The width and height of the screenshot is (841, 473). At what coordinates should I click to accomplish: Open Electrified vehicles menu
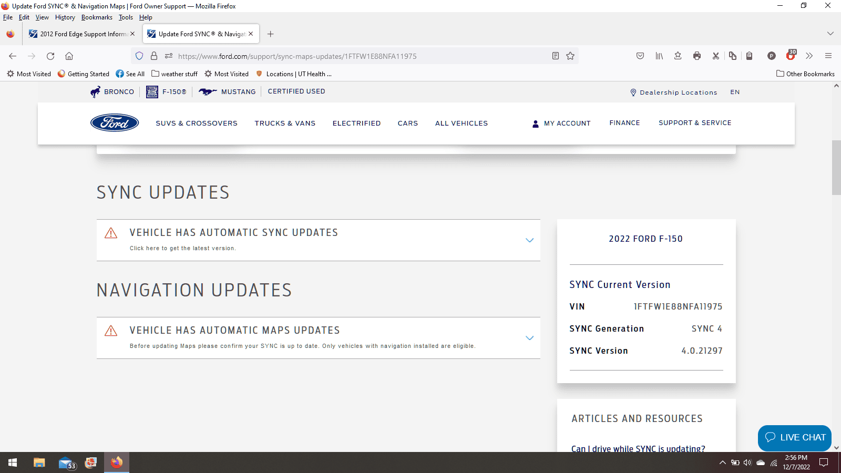[356, 123]
